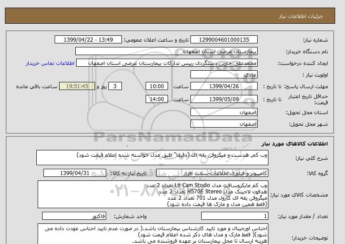The width and height of the screenshot is (345, 244).
Task: Select the header title جزئیات اطلاعات نیاز
Action: pyautogui.click(x=301, y=16)
